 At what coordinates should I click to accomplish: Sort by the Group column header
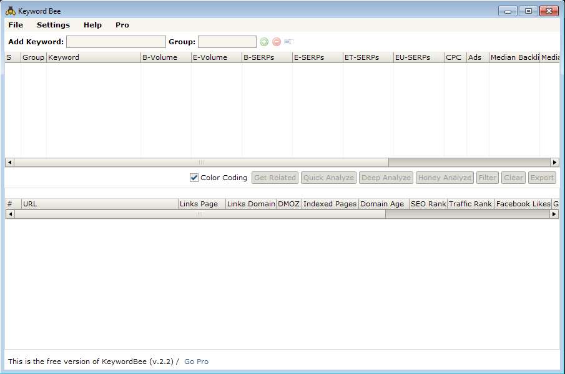tap(34, 57)
